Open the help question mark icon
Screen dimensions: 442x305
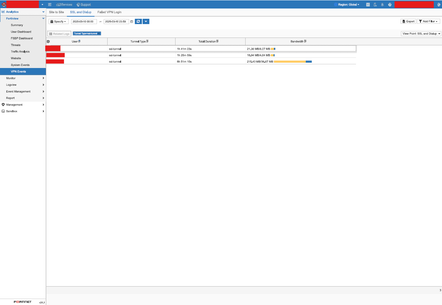(x=389, y=5)
